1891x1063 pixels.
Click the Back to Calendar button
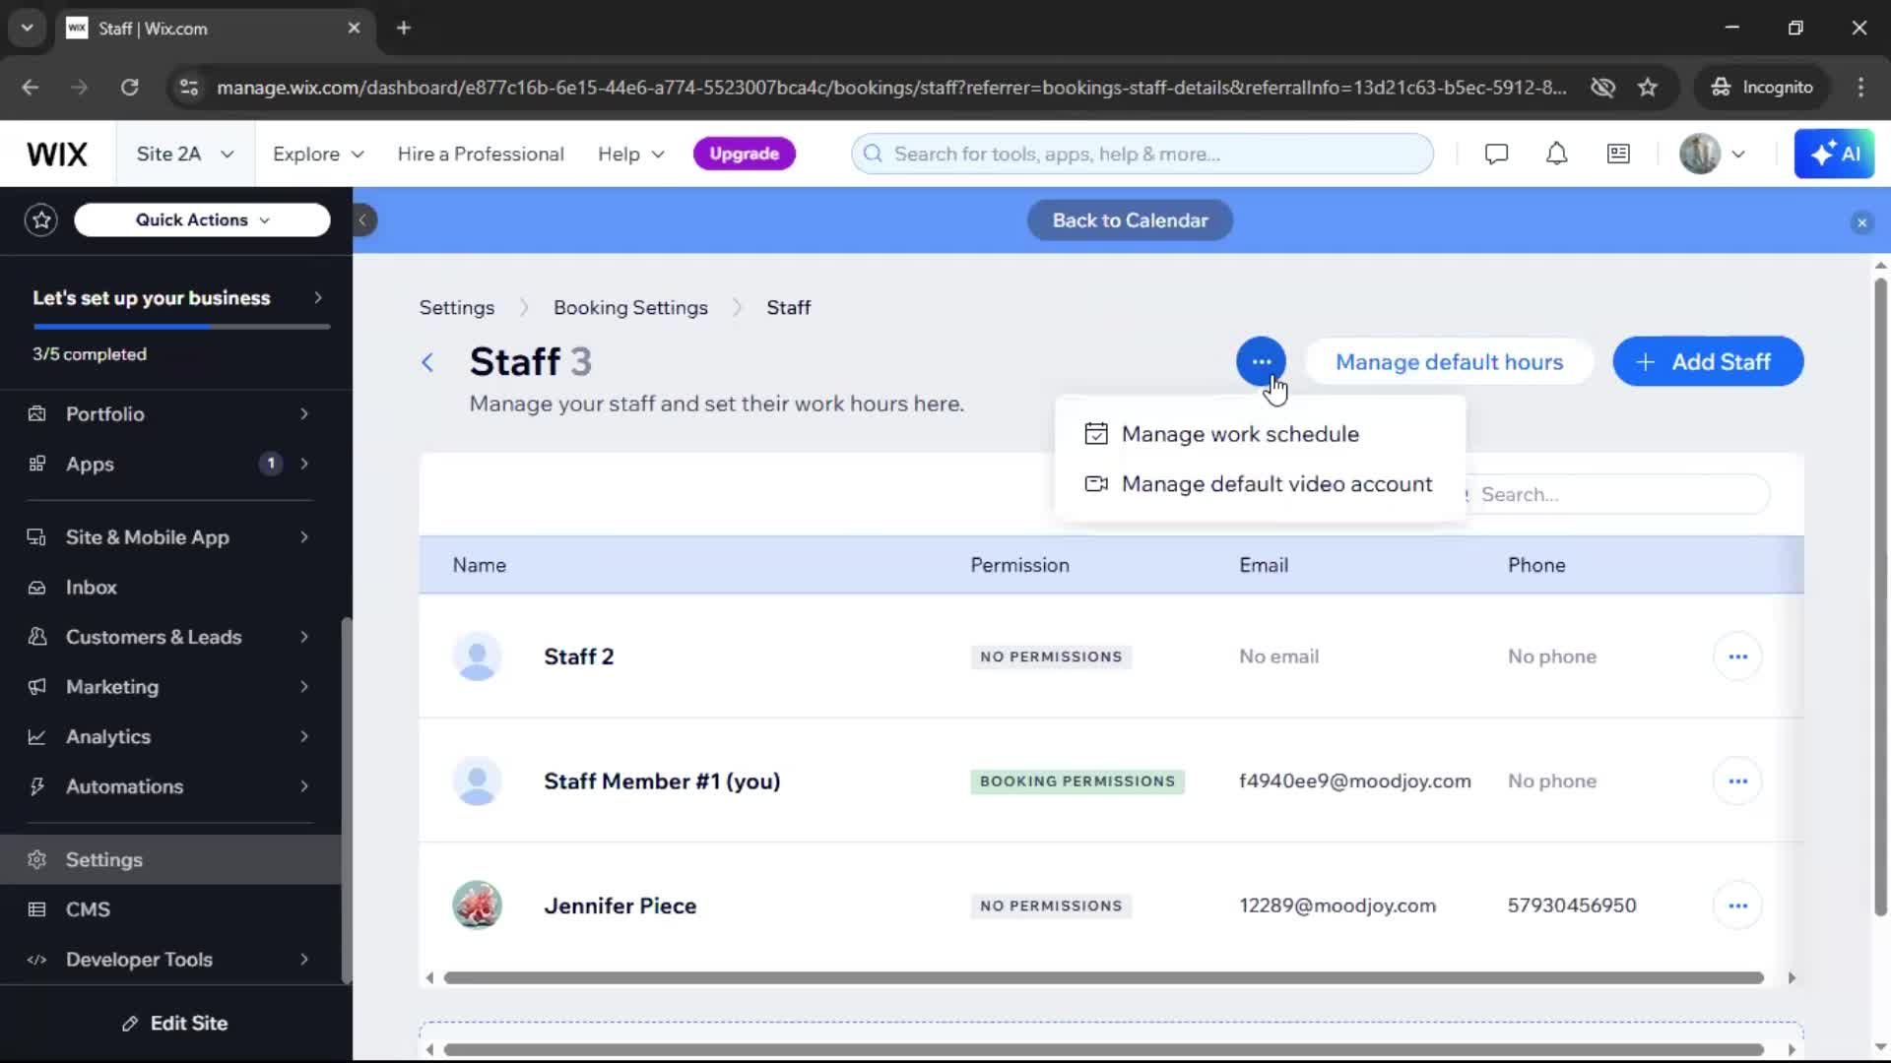click(x=1130, y=220)
